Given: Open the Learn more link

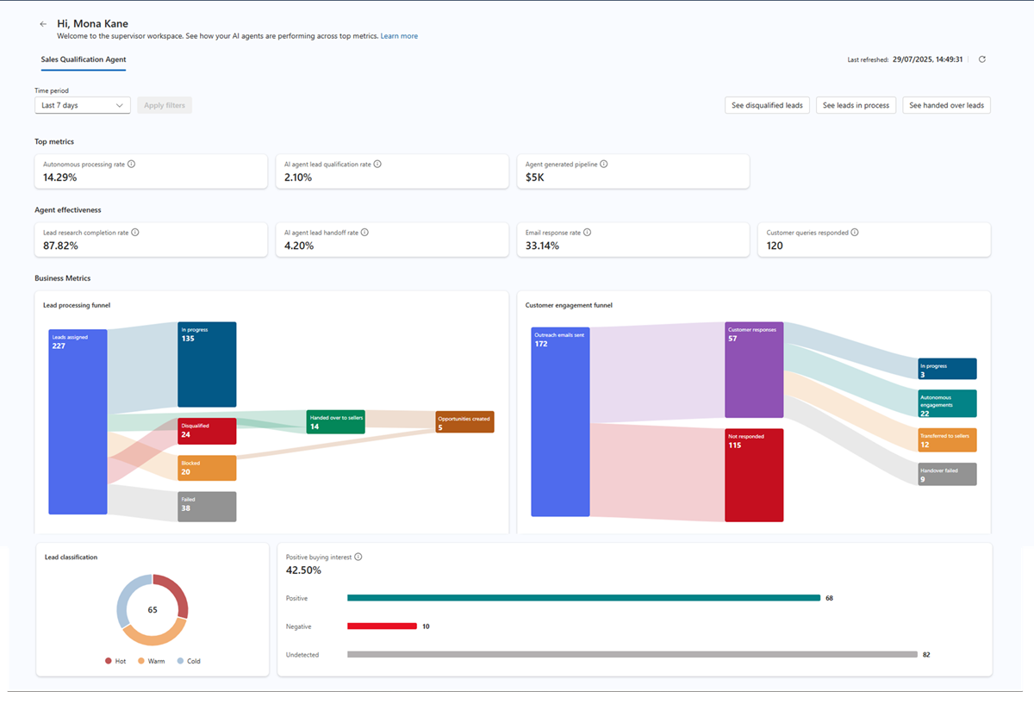Looking at the screenshot, I should point(399,36).
